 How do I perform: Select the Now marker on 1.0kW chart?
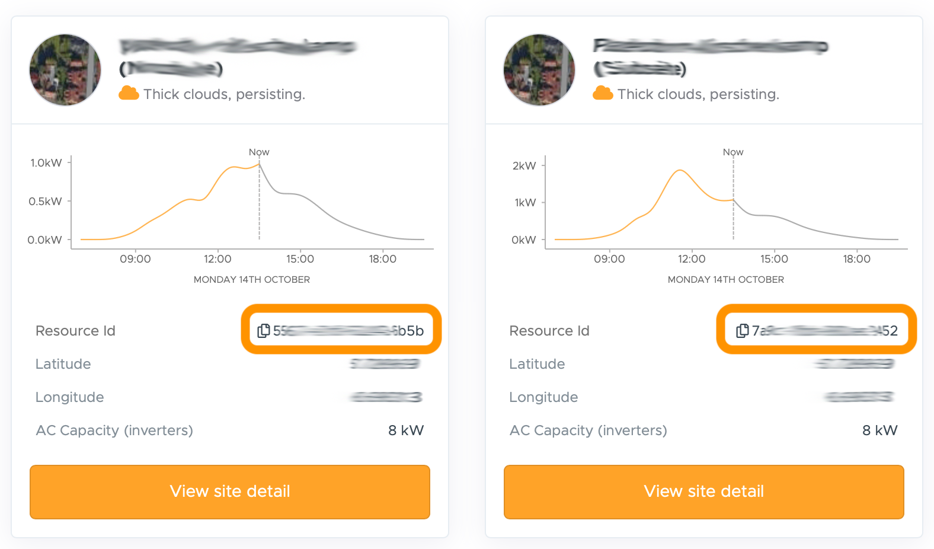click(x=259, y=152)
